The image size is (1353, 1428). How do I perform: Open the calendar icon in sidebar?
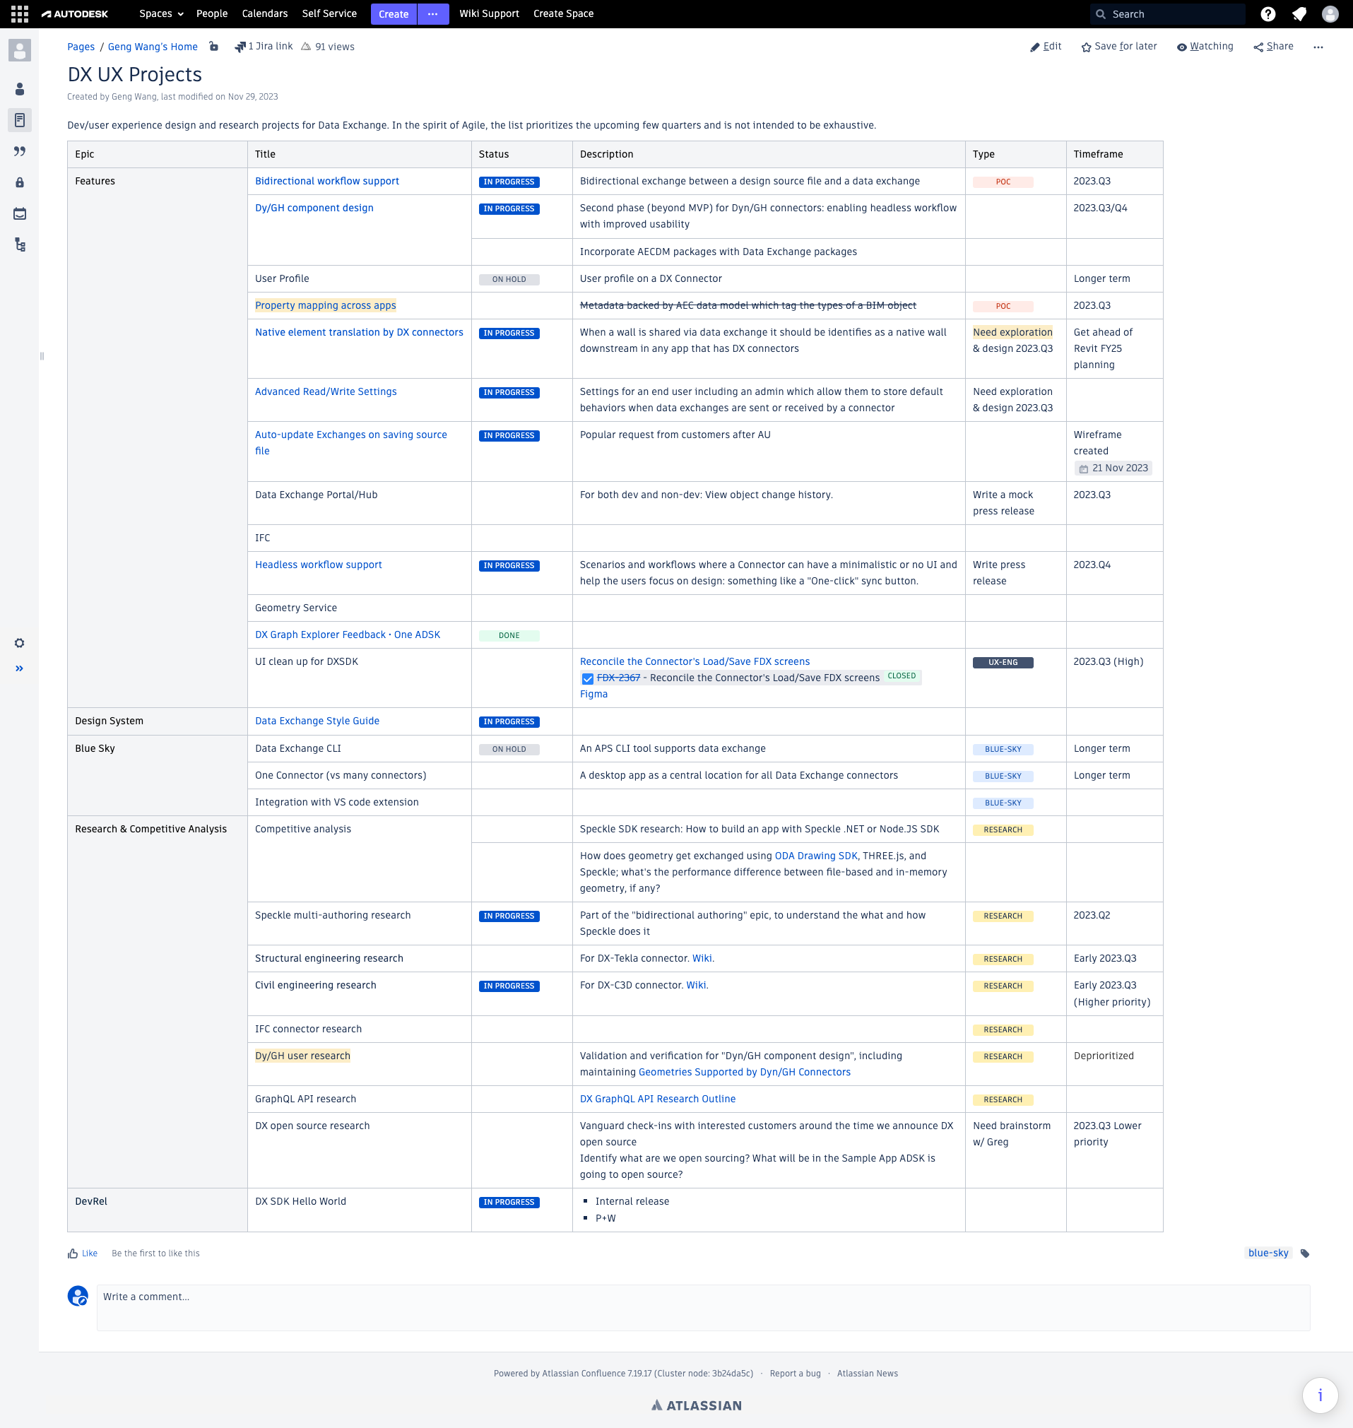click(x=20, y=213)
